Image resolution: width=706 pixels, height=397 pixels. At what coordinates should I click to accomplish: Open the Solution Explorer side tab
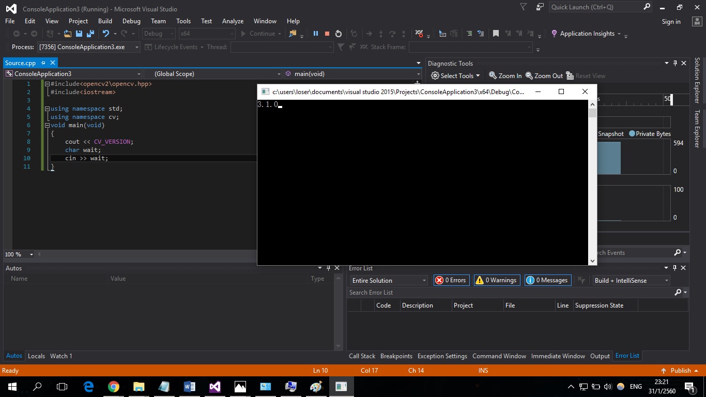coord(697,80)
